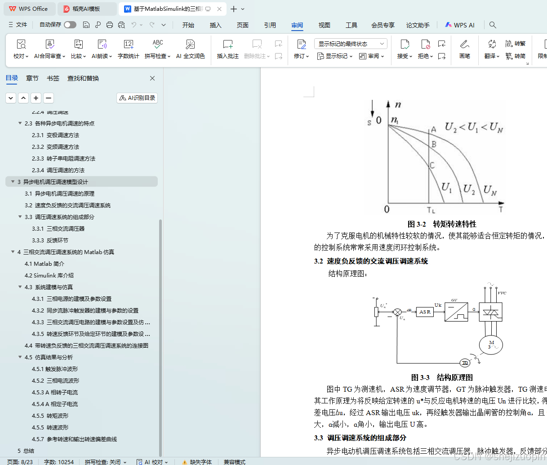Select the 画笔 pen tool
The image size is (547, 465).
(465, 49)
